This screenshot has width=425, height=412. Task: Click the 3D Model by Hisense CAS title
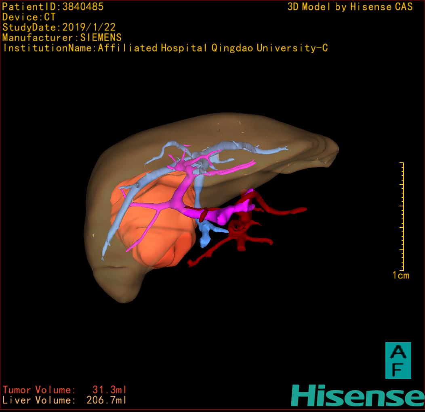(x=350, y=7)
